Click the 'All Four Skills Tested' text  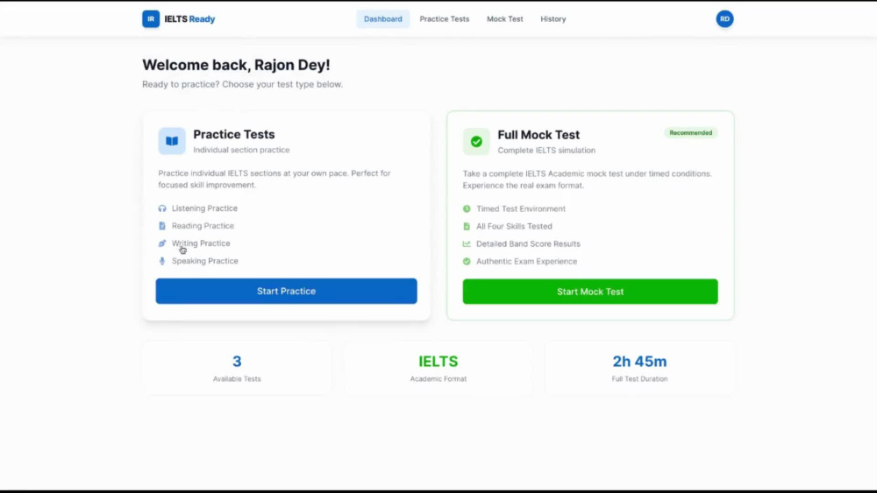click(514, 226)
